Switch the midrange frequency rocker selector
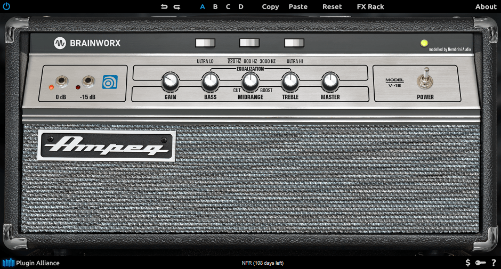Image resolution: width=501 pixels, height=269 pixels. tap(249, 43)
